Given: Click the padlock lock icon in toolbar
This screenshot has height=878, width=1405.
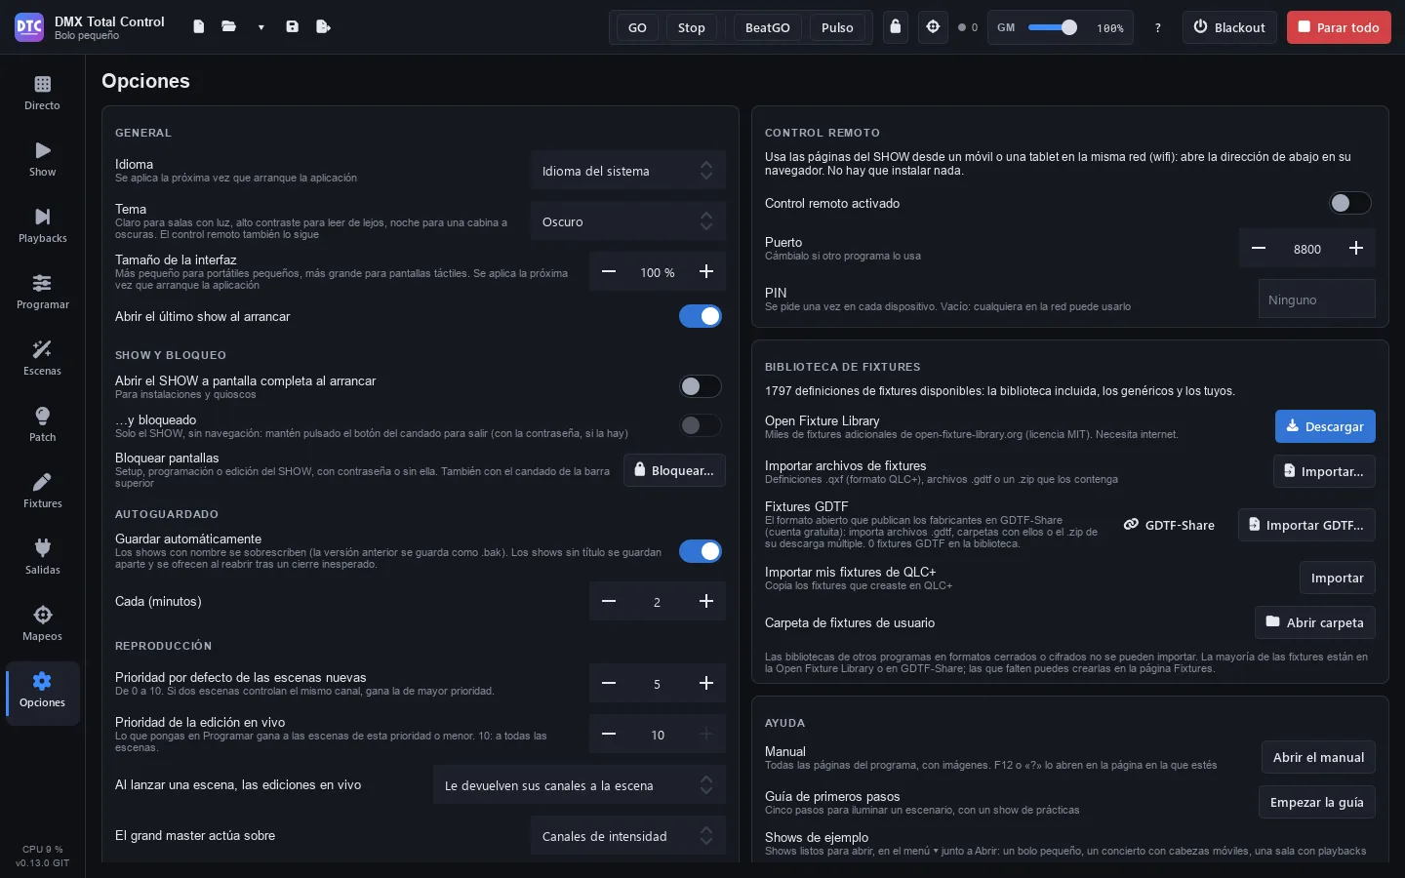Looking at the screenshot, I should (896, 27).
